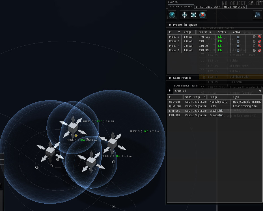This screenshot has width=263, height=211.
Task: Open the Directional Scan tab
Action: coord(208,7)
